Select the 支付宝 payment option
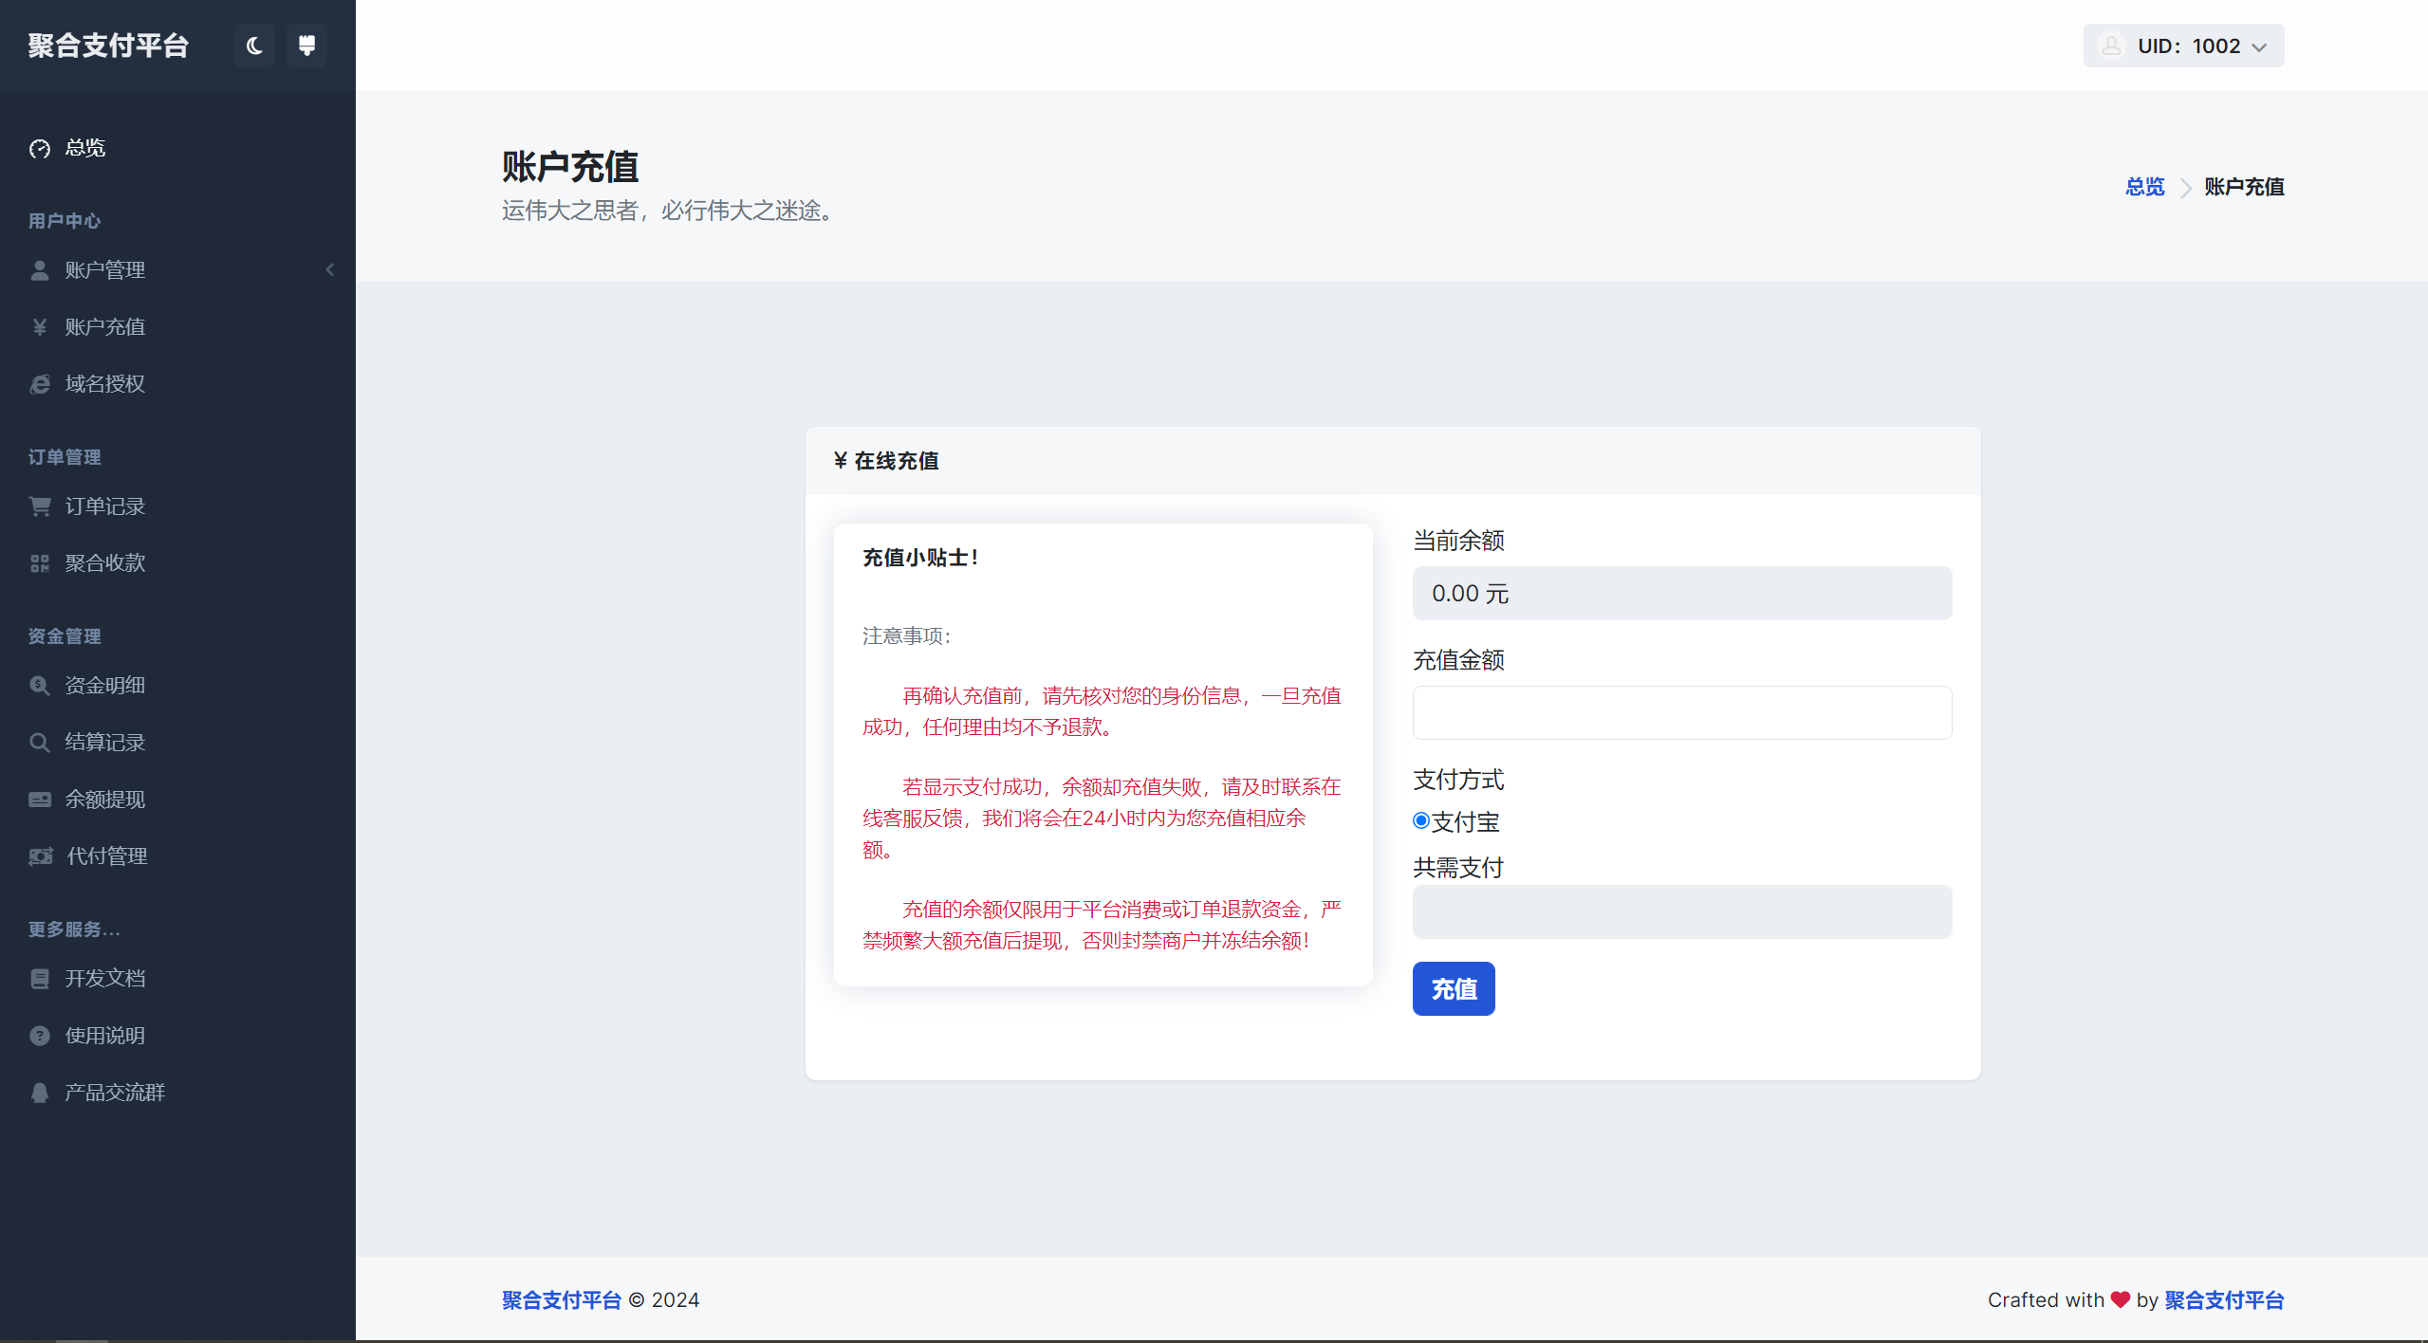The width and height of the screenshot is (2428, 1343). (1419, 819)
